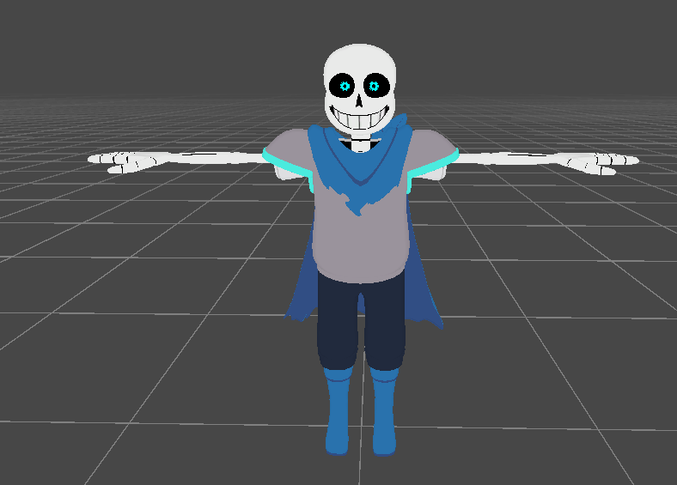
Task: Select the character's toothy grin mouth
Action: [359, 118]
